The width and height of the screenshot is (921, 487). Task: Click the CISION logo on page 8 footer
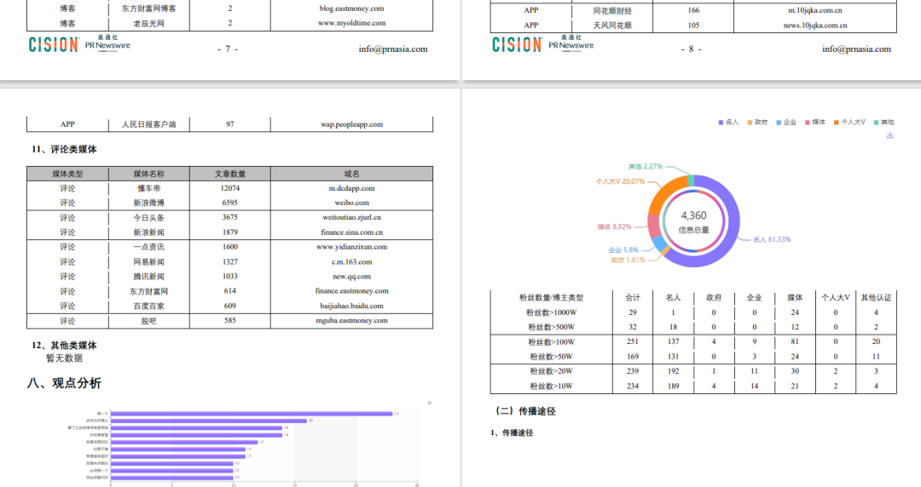[x=517, y=45]
